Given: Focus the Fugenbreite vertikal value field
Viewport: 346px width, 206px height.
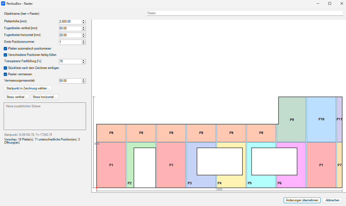Looking at the screenshot, I should coord(70,28).
